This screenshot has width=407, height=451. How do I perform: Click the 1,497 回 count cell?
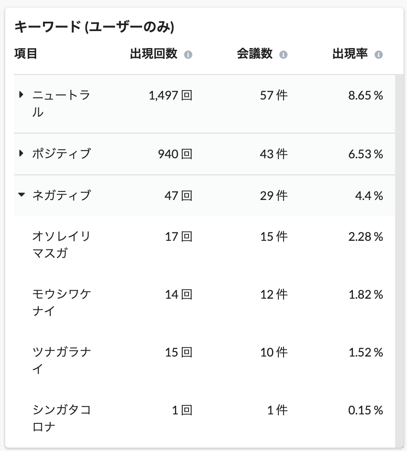coord(170,95)
